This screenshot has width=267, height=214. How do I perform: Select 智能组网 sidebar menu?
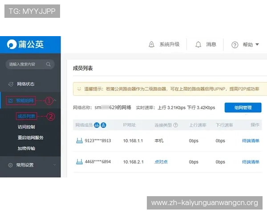pos(24,100)
